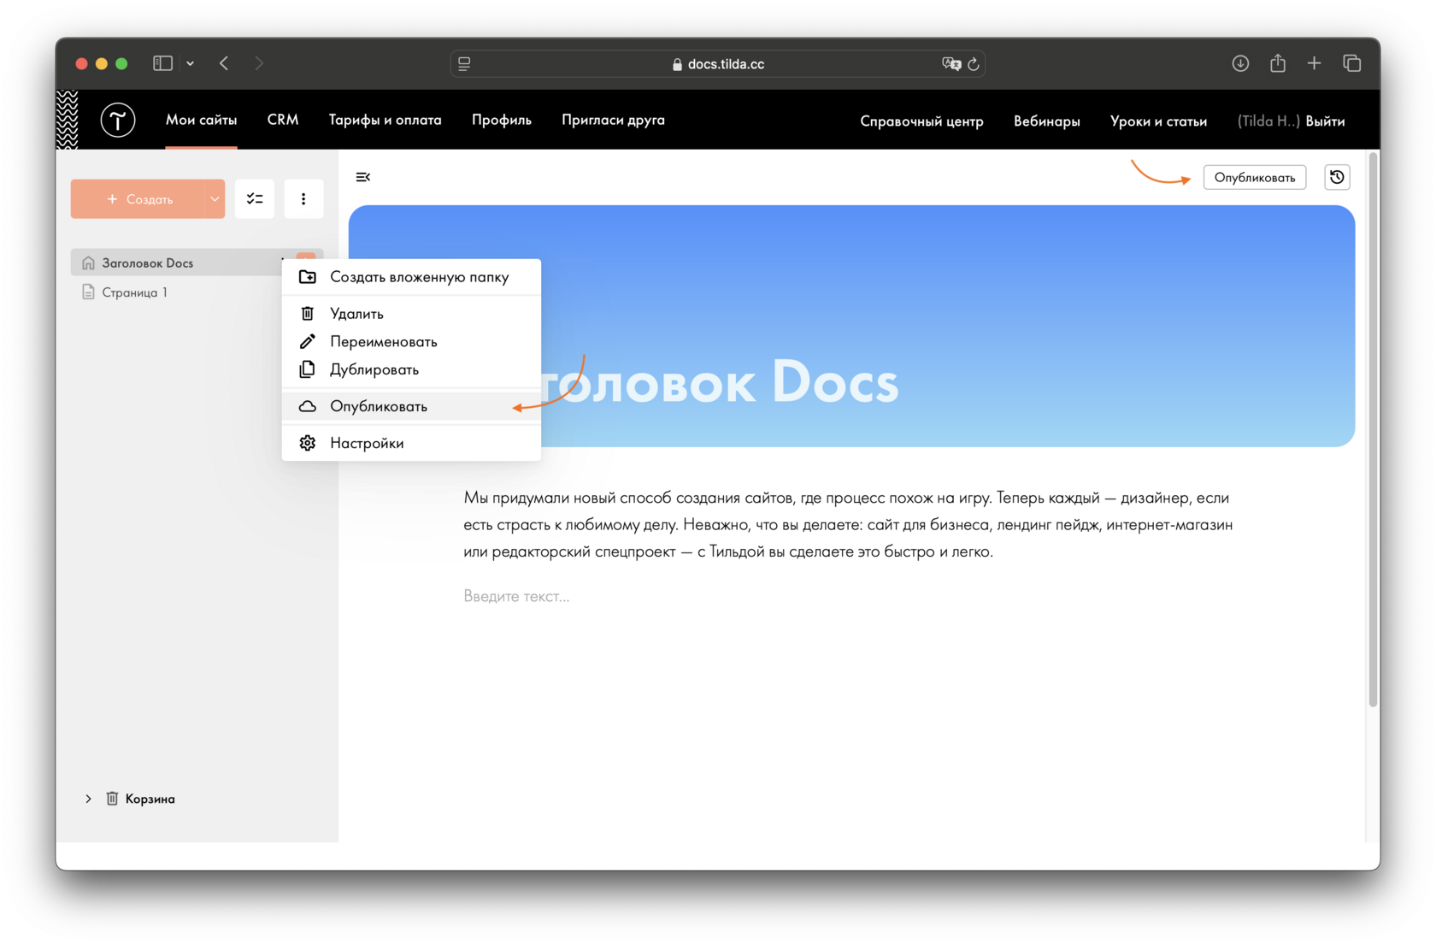Click the trash icon next to Удалить
This screenshot has height=944, width=1436.
pos(308,314)
